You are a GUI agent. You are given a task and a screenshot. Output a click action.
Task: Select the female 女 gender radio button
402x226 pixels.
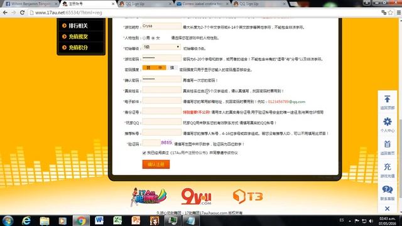coord(153,38)
